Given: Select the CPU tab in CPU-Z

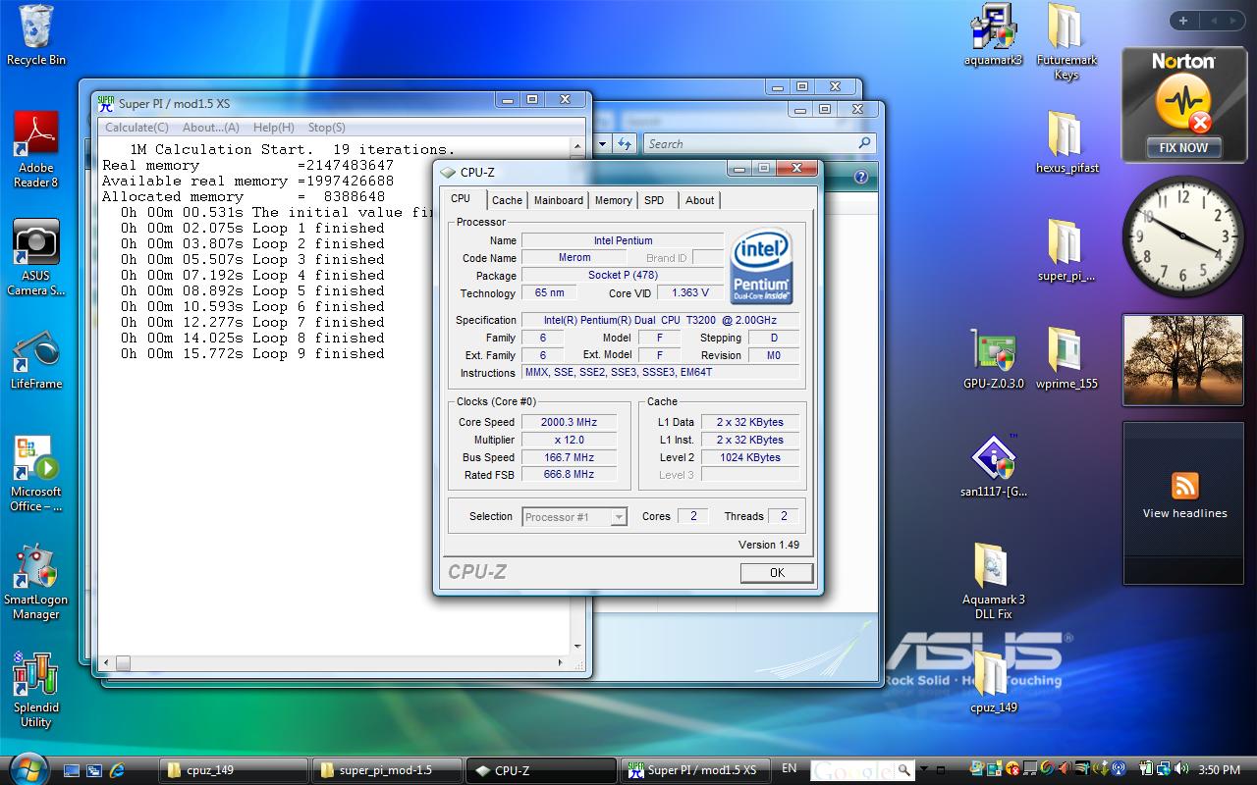Looking at the screenshot, I should 461,199.
